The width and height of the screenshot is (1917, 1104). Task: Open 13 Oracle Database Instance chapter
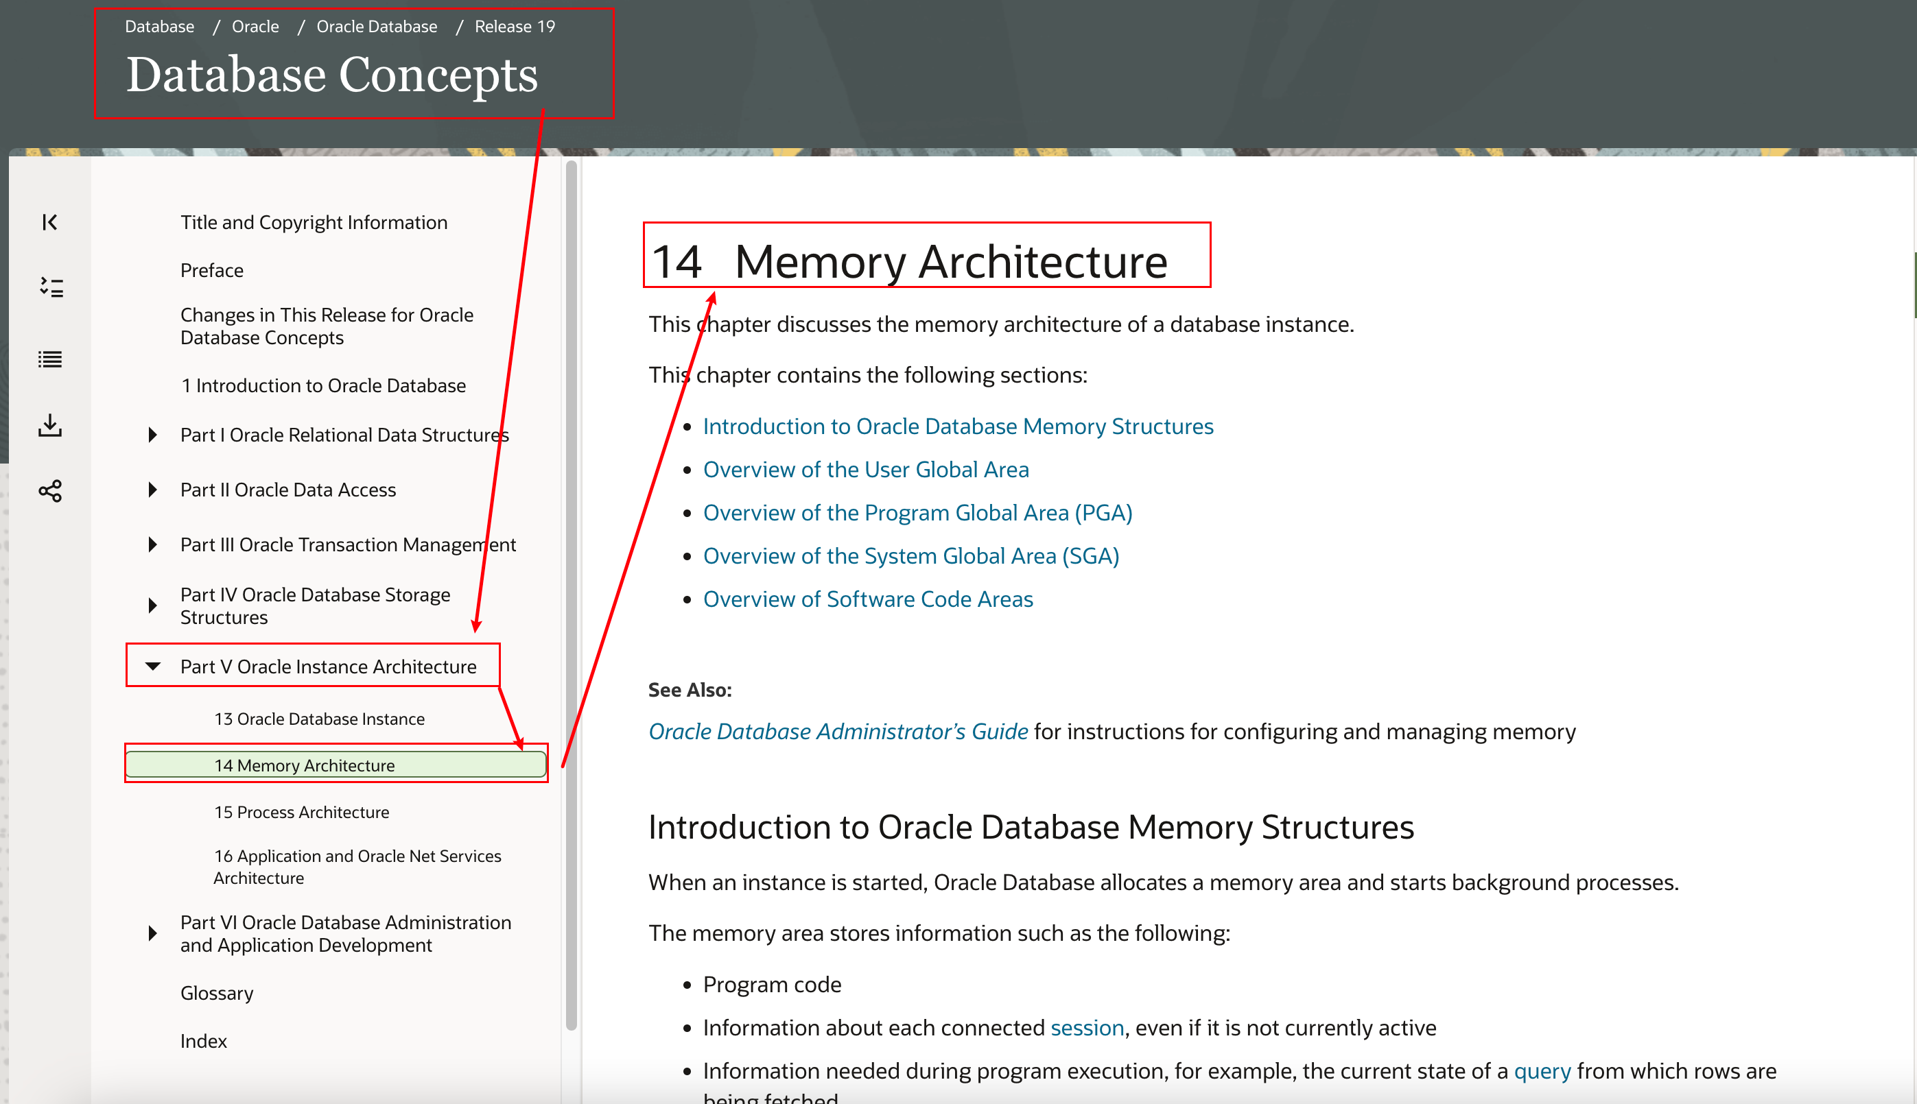(318, 719)
